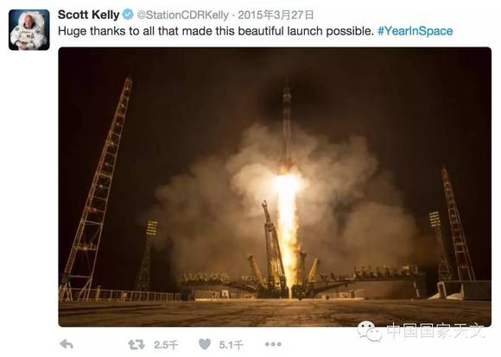The width and height of the screenshot is (501, 357).
Task: Click the 中国国家天文 watermark text
Action: click(436, 330)
